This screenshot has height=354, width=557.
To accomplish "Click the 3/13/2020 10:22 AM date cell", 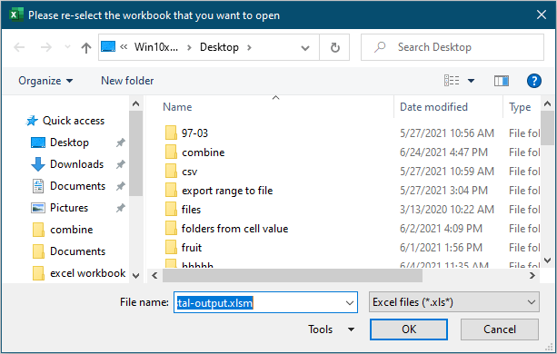I will coord(447,210).
